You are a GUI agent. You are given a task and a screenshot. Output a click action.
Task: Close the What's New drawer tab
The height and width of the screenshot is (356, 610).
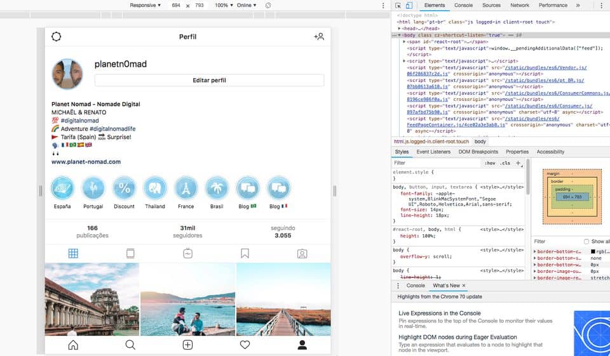[x=464, y=286]
